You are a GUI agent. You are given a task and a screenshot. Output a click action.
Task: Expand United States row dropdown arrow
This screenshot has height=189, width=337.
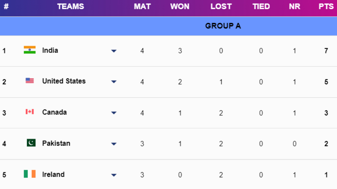click(x=114, y=82)
